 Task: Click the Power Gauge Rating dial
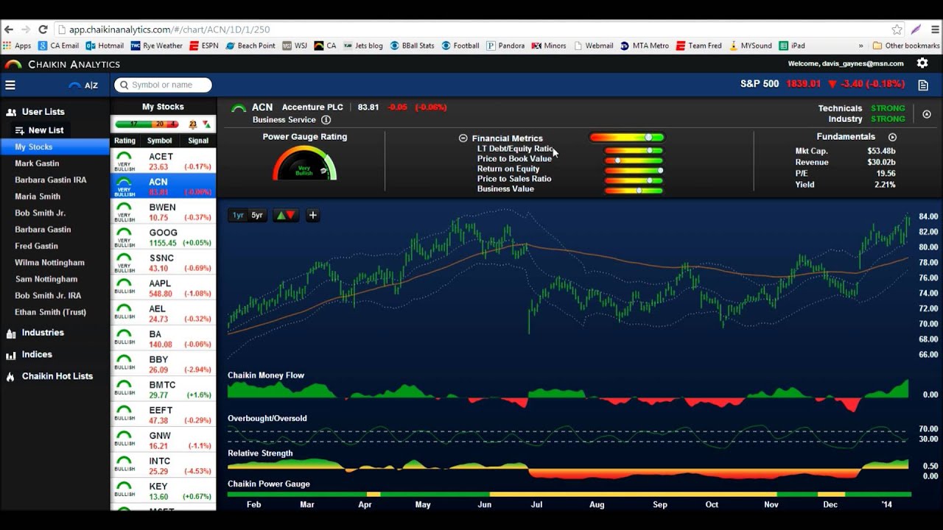click(x=304, y=163)
